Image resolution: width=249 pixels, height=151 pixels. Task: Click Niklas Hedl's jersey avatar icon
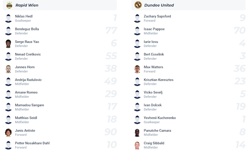point(8,18)
